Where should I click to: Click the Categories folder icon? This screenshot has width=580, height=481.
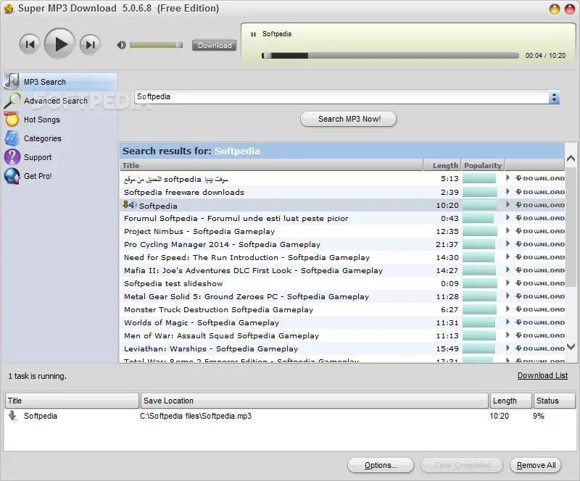click(x=12, y=138)
